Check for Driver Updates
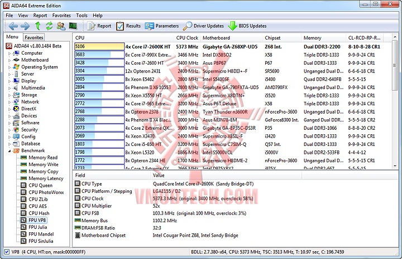This screenshot has width=402, height=259. tap(204, 26)
